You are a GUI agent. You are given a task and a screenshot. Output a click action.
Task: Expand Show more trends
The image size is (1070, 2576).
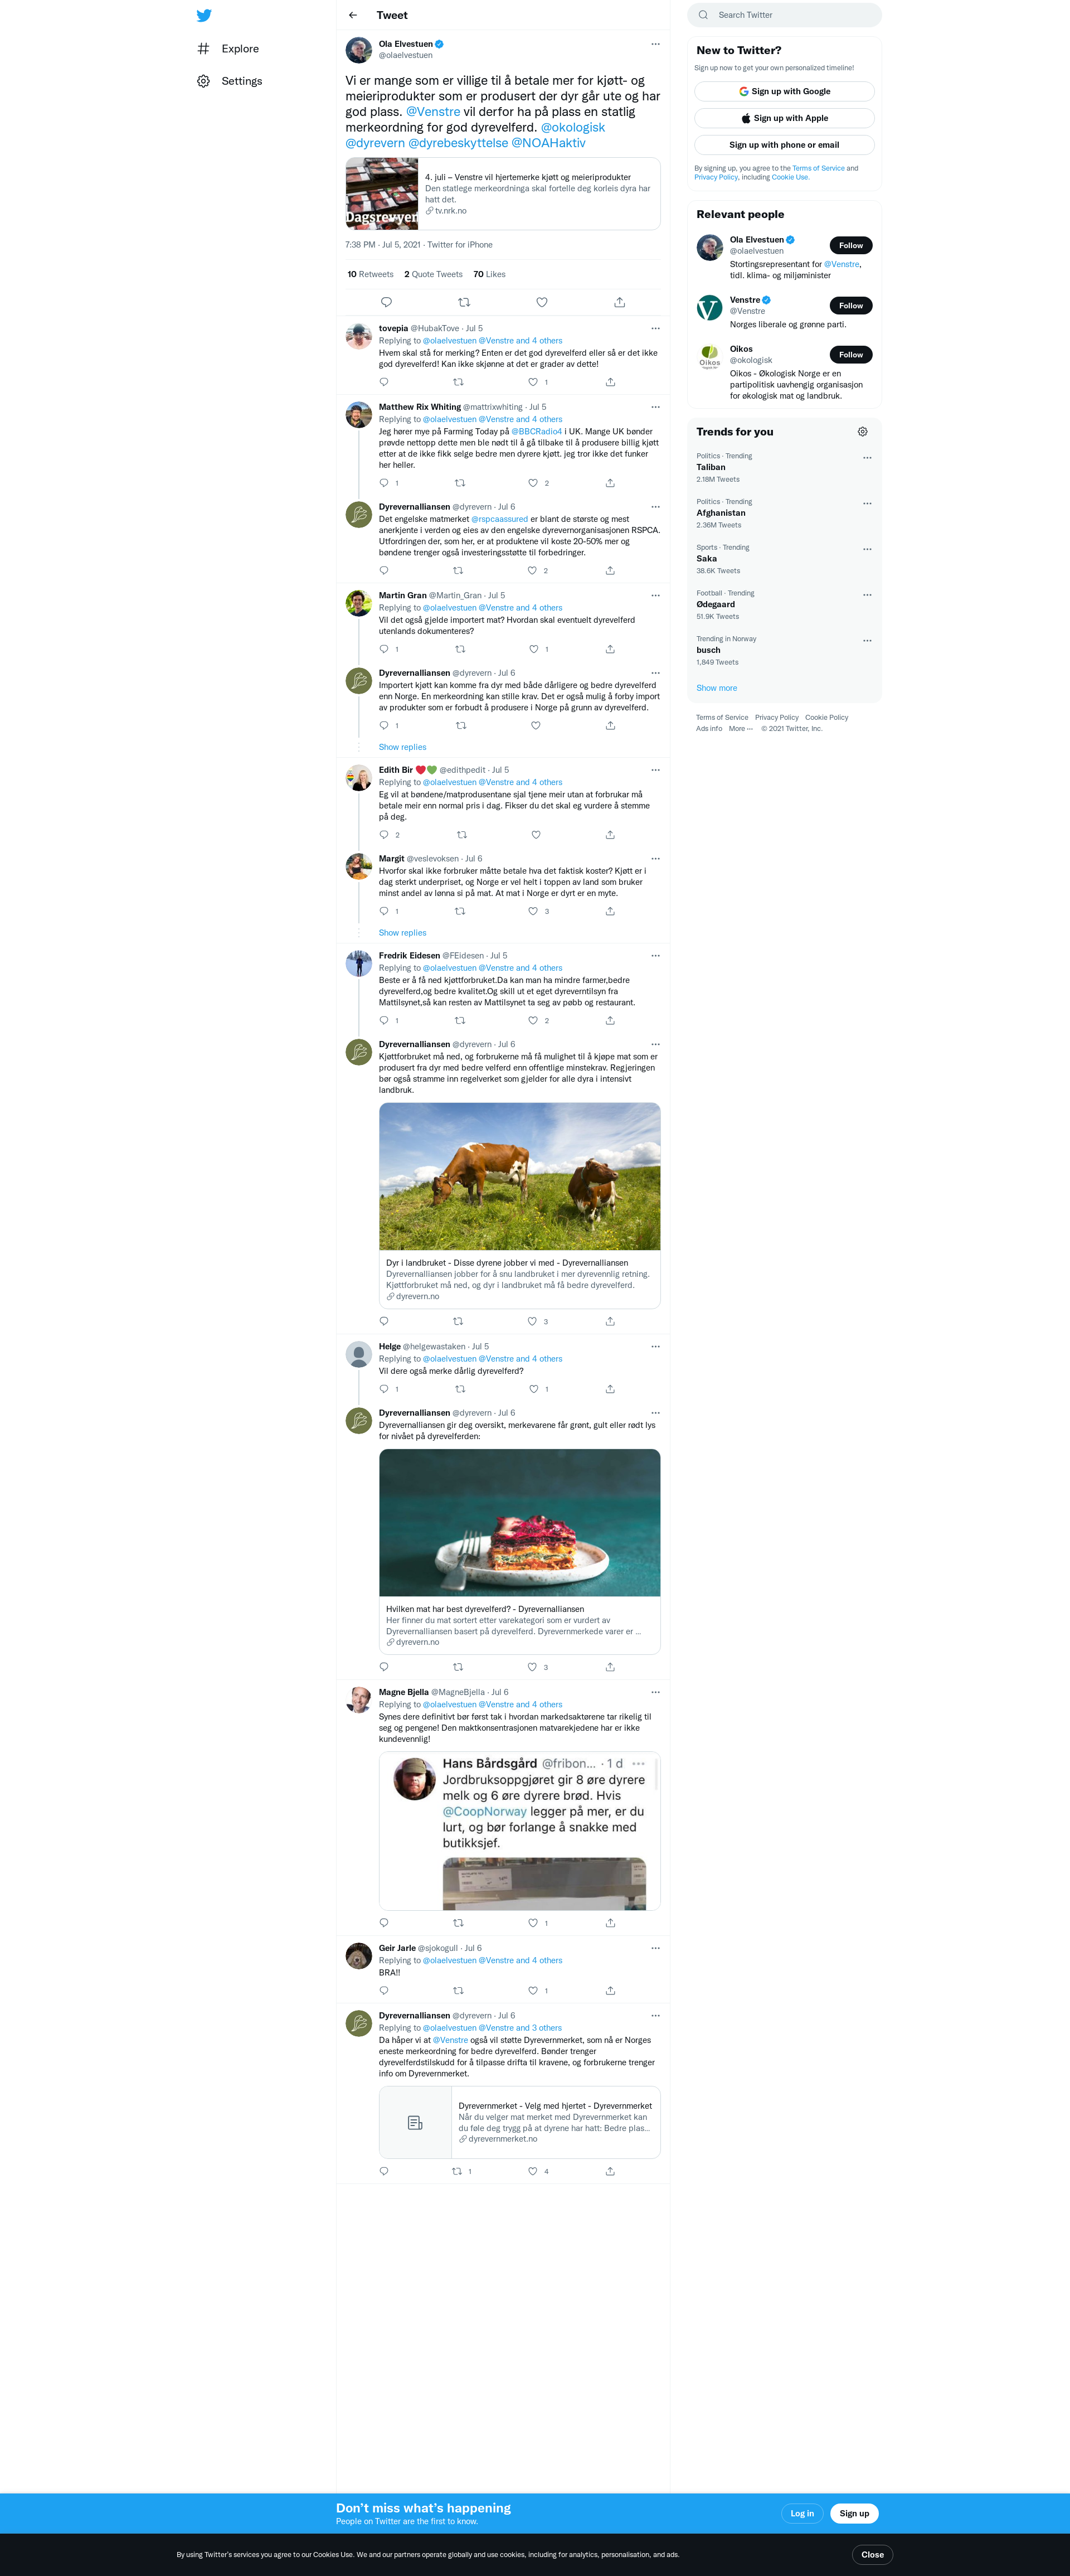(716, 688)
